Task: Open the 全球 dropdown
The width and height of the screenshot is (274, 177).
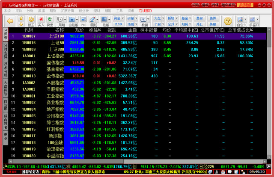Action: [173, 24]
